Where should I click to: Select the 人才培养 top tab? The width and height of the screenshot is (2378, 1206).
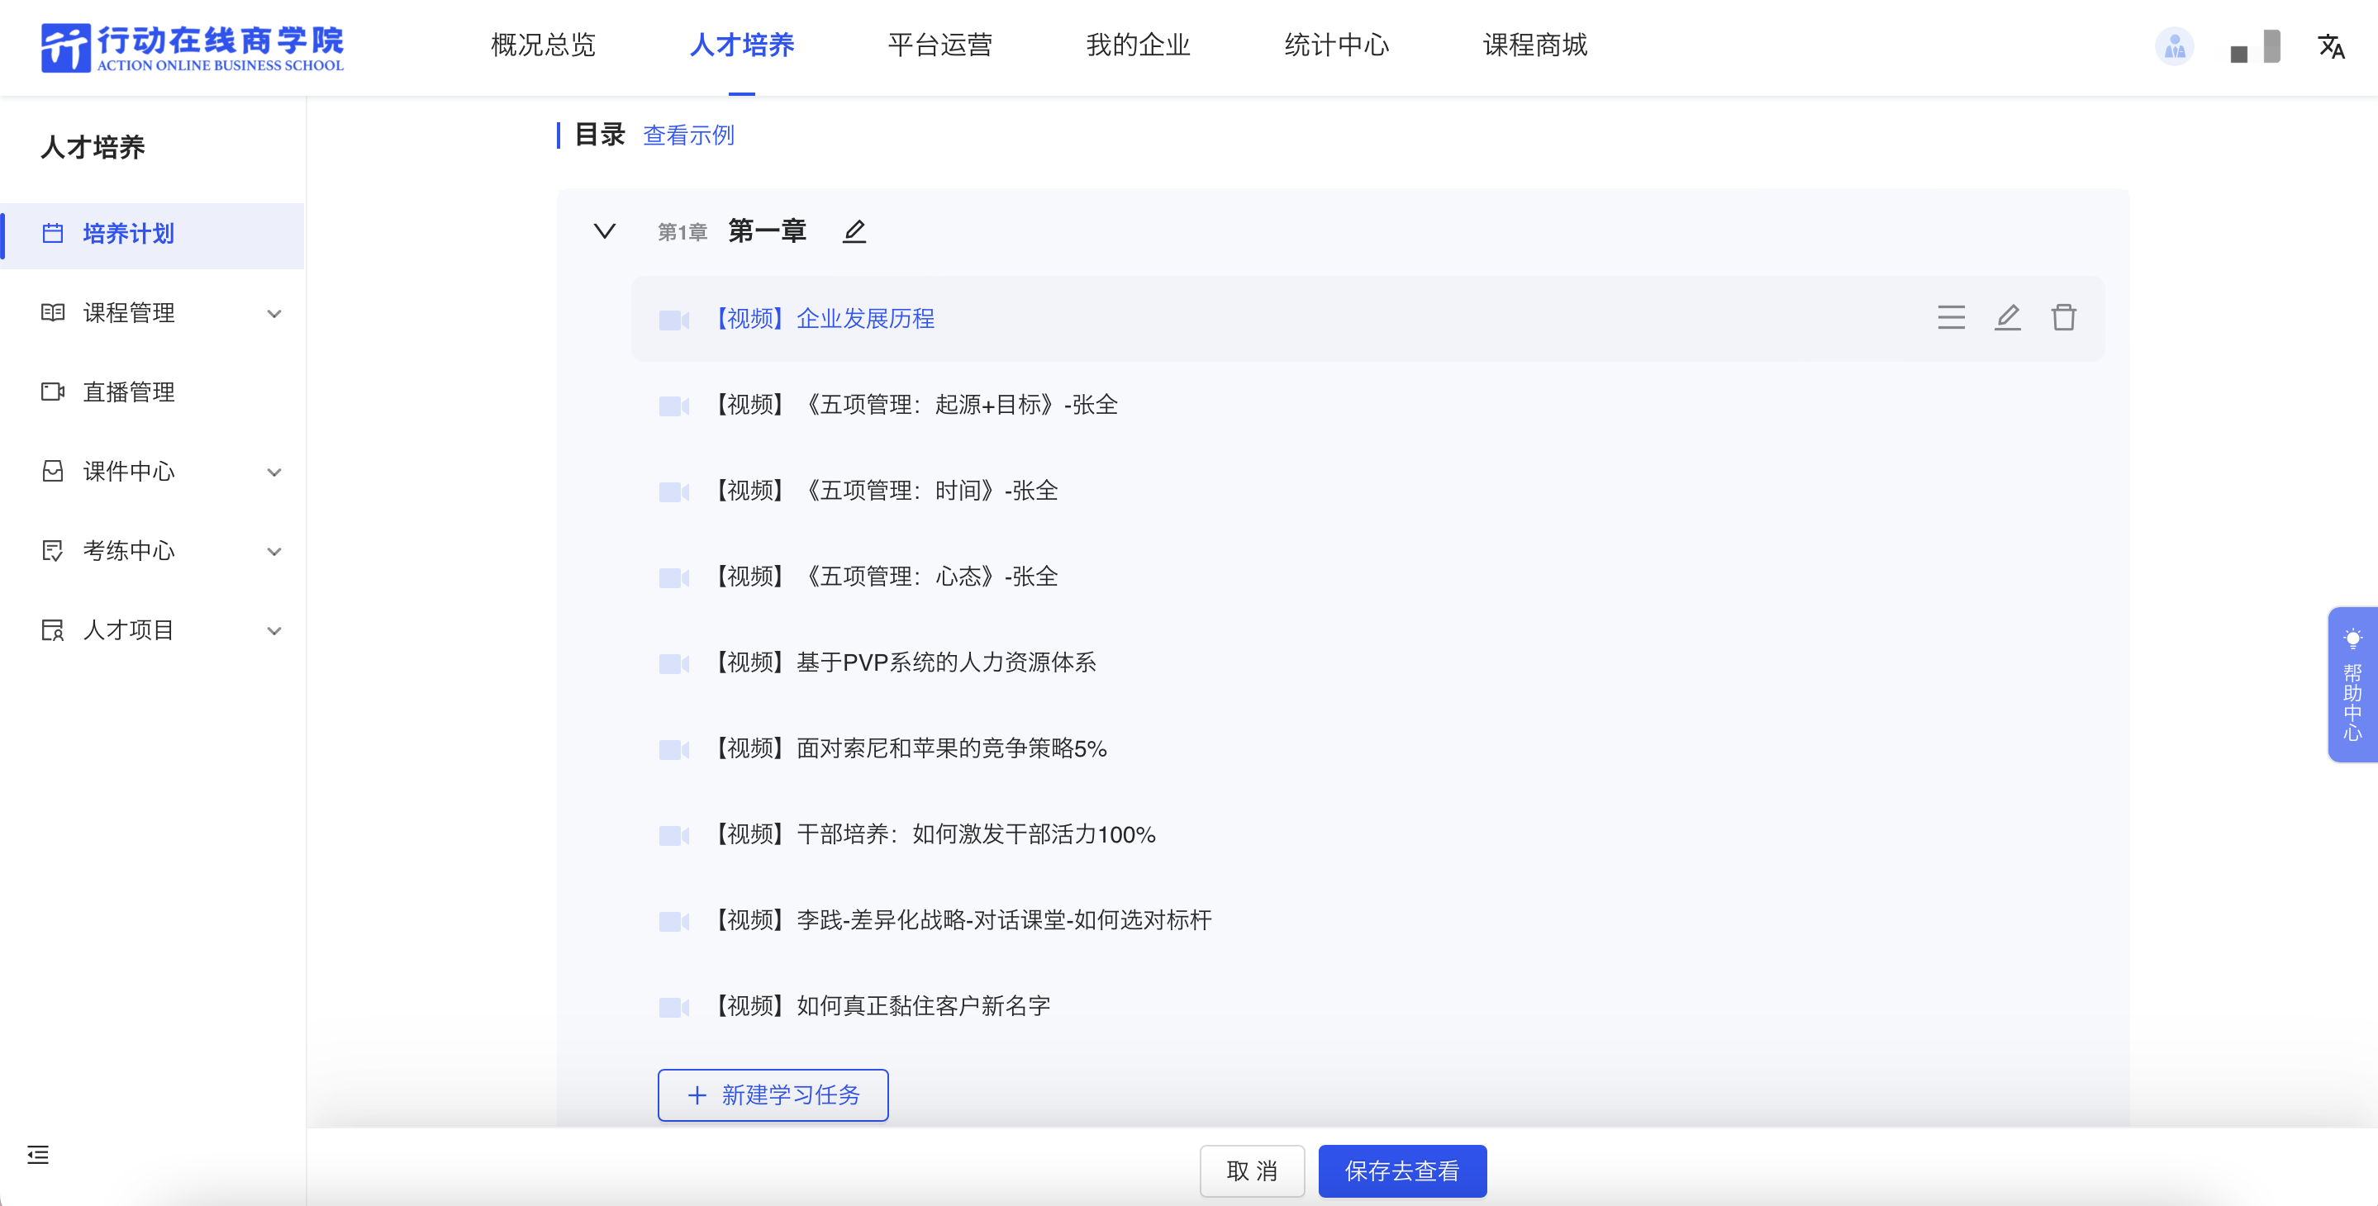coord(741,45)
